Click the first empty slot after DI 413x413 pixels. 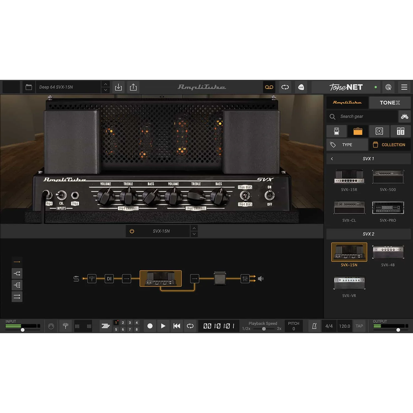tap(127, 279)
